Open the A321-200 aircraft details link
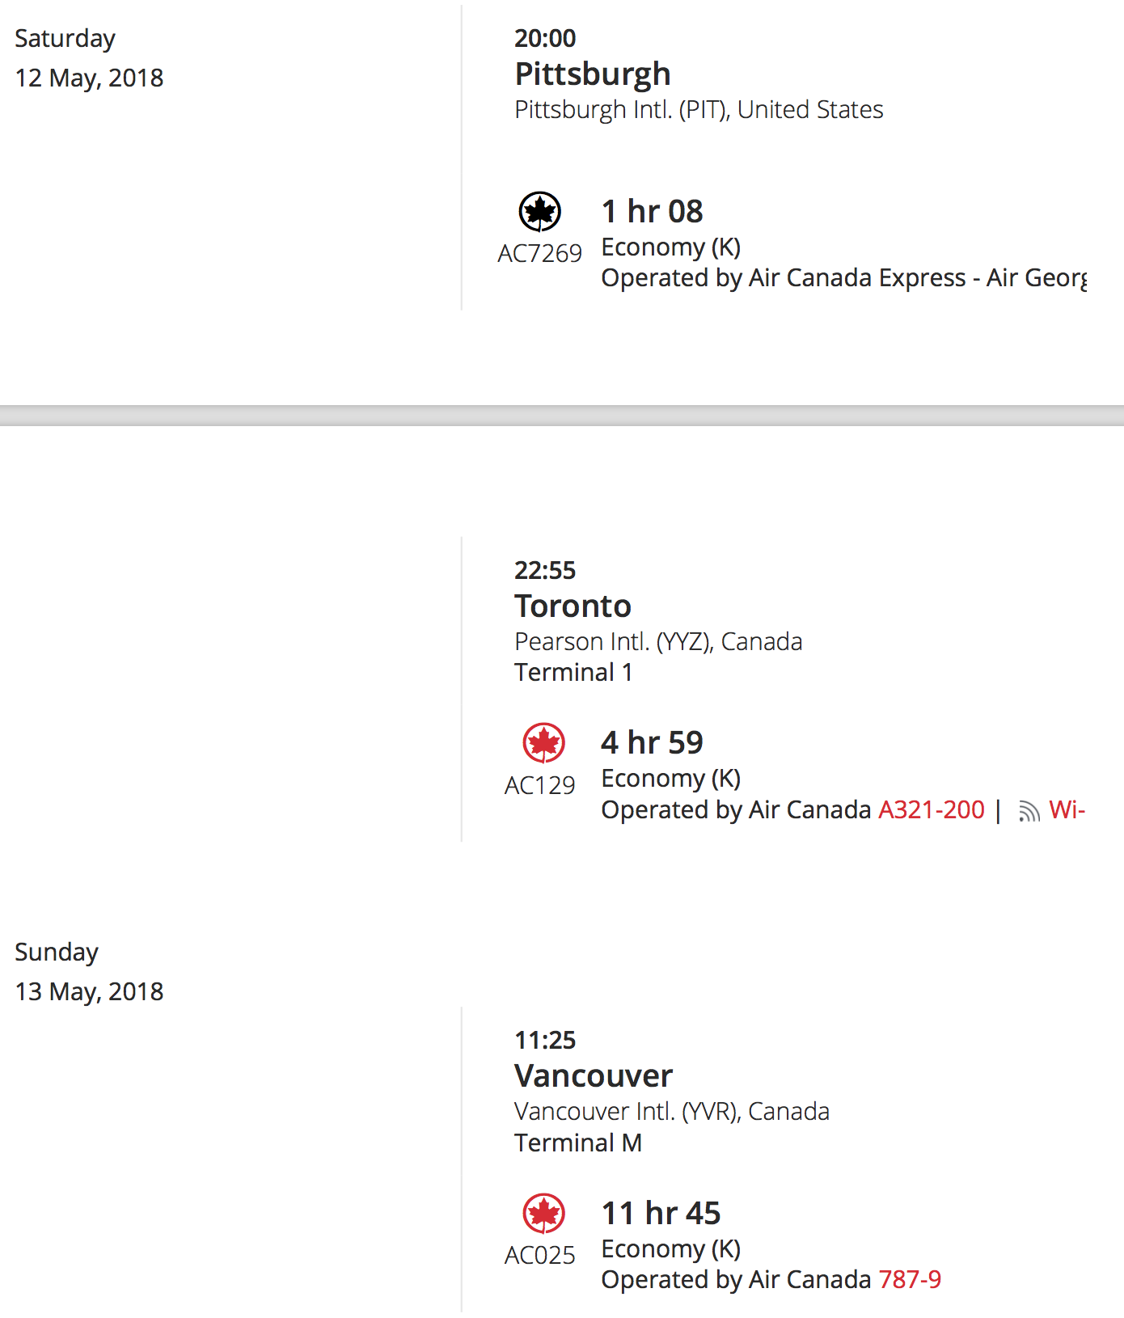1124x1318 pixels. (x=932, y=809)
